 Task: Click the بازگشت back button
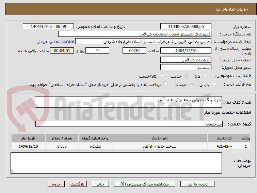[78, 184]
